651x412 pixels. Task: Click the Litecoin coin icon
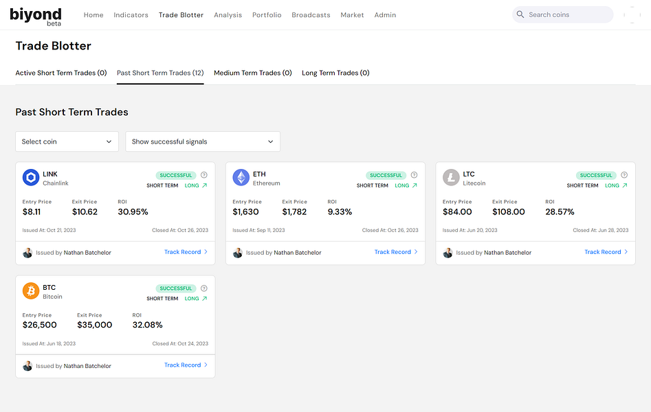coord(451,178)
